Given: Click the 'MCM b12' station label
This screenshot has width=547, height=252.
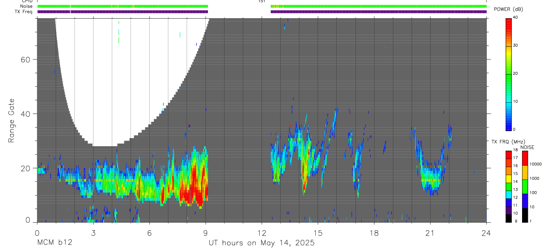Looking at the screenshot, I should (55, 243).
